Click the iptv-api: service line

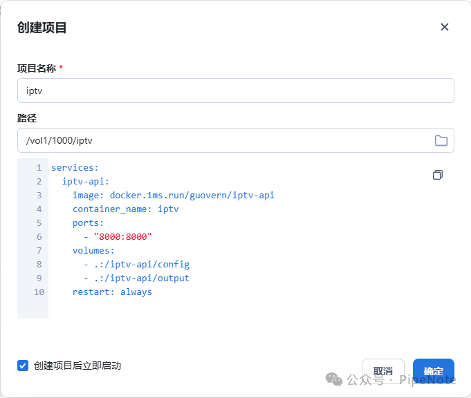[86, 181]
